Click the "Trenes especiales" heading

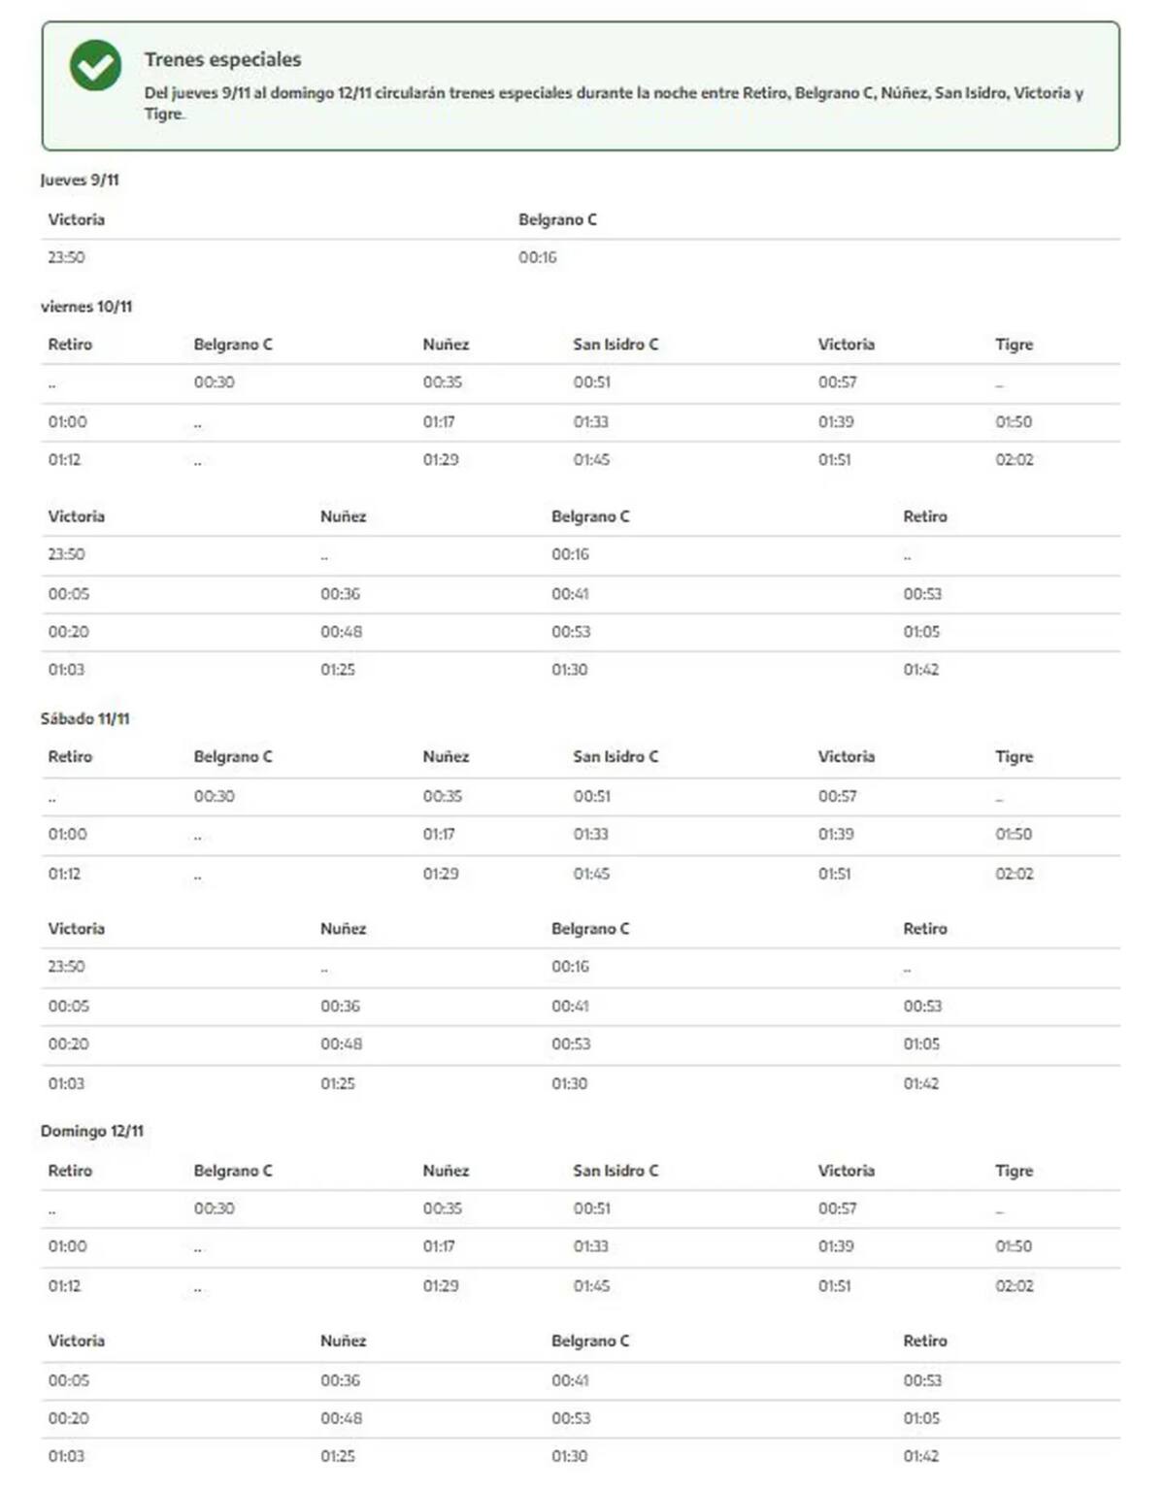pos(222,59)
